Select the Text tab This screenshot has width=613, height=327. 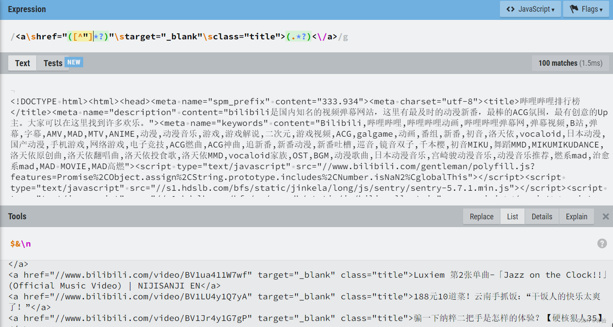coord(22,63)
